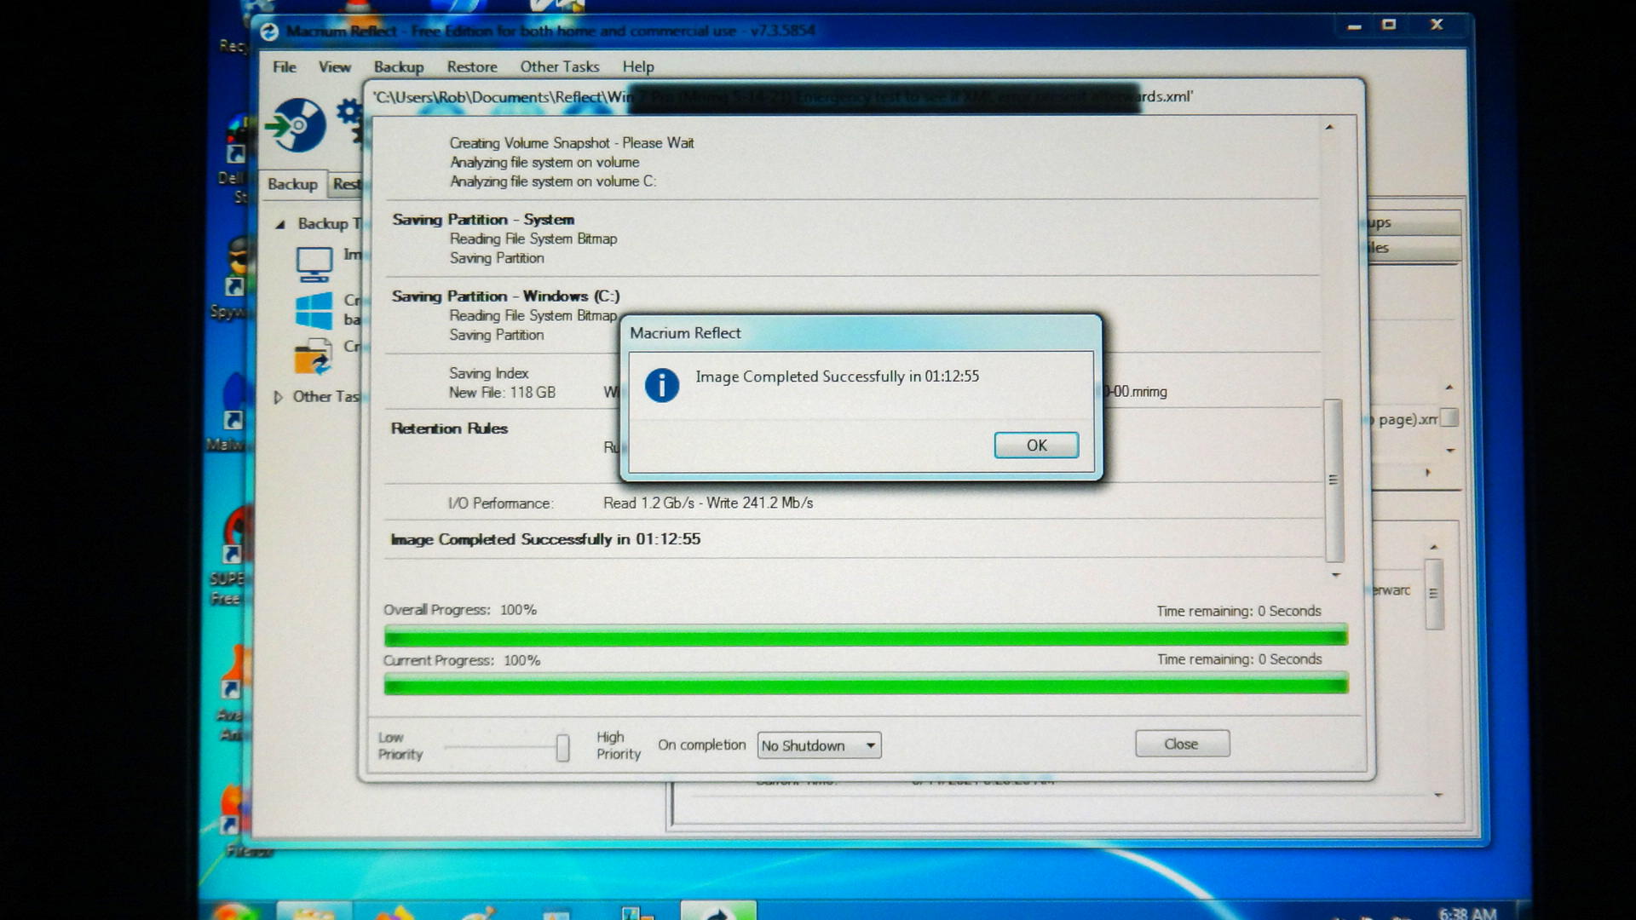Open the Restore menu

pos(472,66)
